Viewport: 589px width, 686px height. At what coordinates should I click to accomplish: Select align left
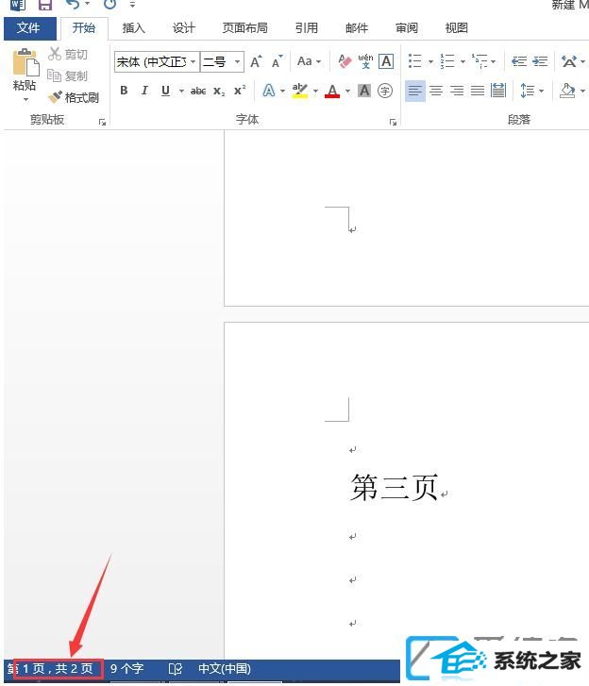414,91
